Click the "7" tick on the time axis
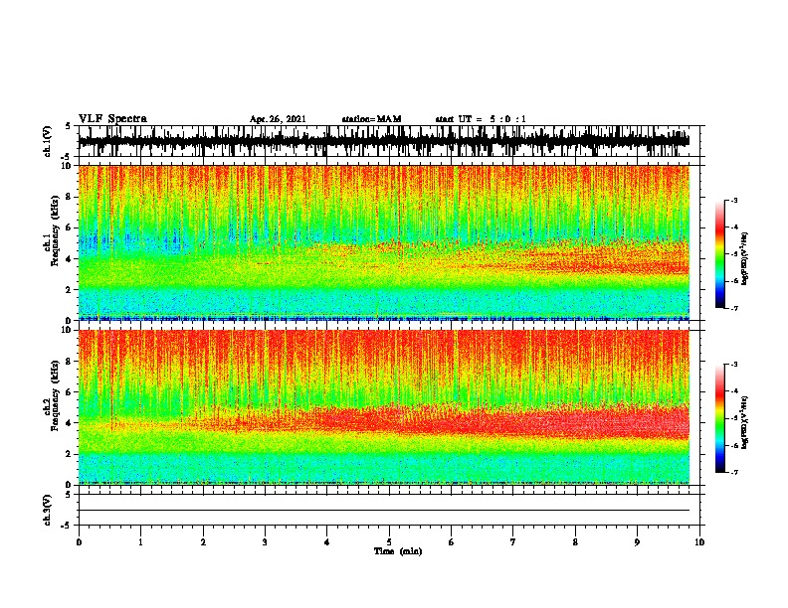The image size is (788, 608). pyautogui.click(x=513, y=542)
